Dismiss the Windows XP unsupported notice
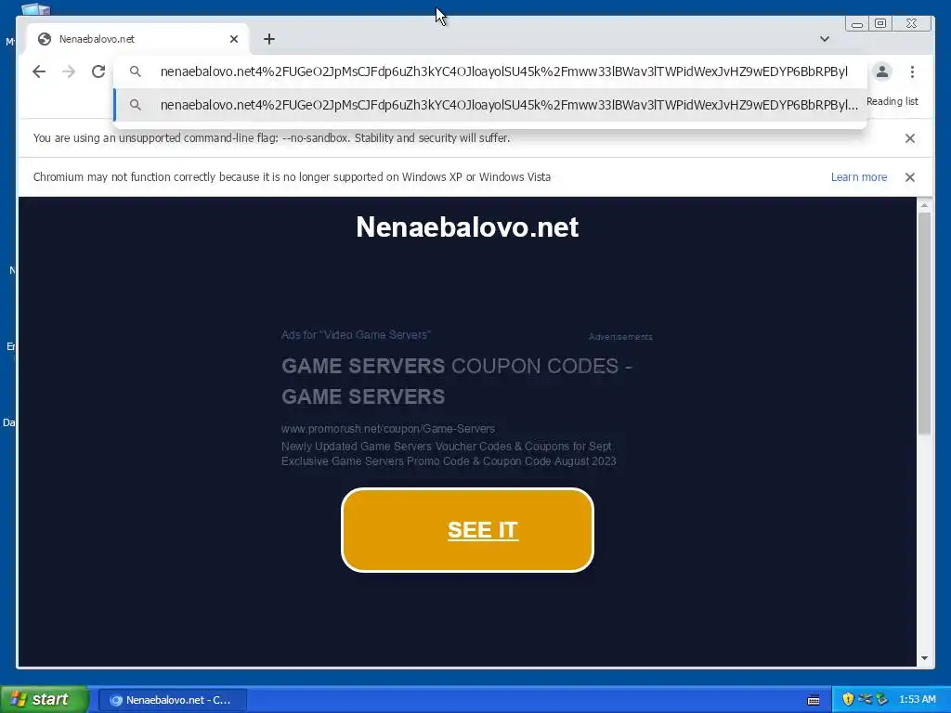This screenshot has height=713, width=951. pyautogui.click(x=910, y=177)
